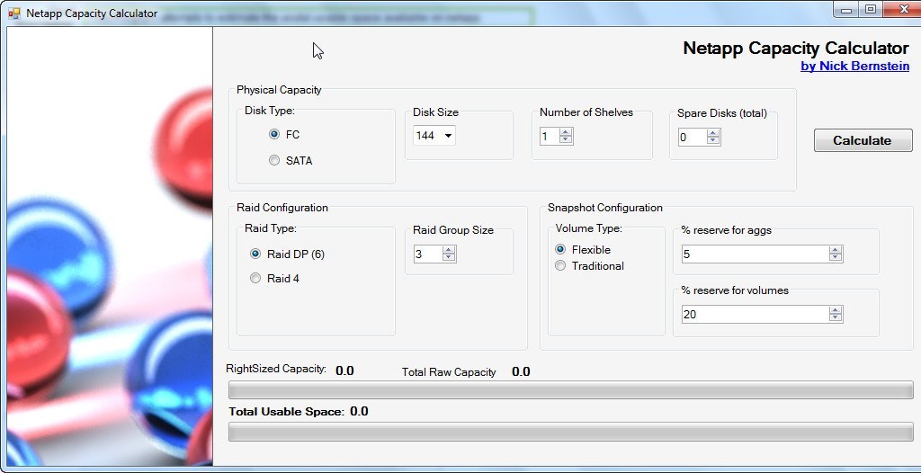Click the Total Raw Capacity label
The height and width of the screenshot is (473, 921).
[449, 372]
